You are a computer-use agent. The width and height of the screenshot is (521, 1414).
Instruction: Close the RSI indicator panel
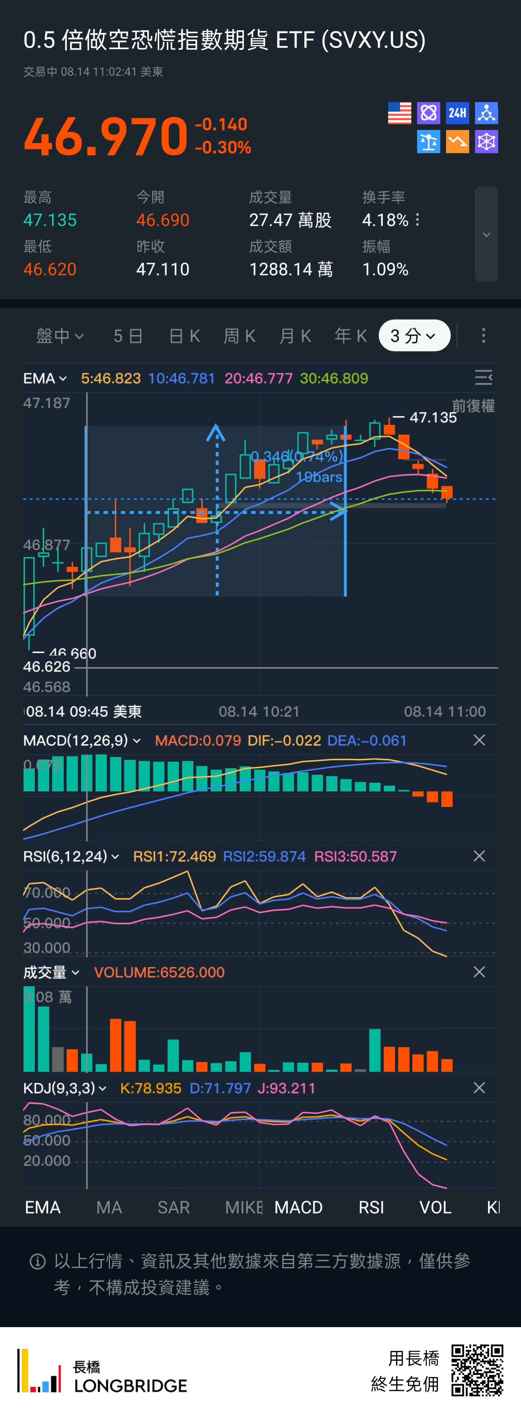(479, 856)
